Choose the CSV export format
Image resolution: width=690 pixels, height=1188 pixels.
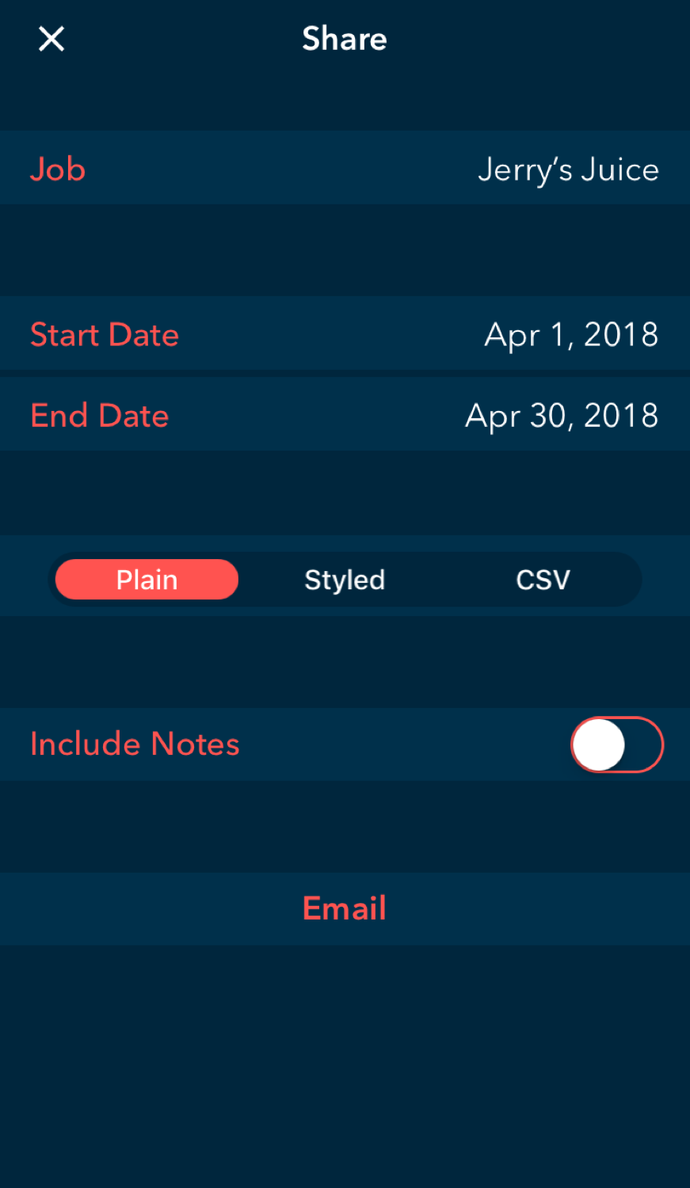[x=543, y=580]
